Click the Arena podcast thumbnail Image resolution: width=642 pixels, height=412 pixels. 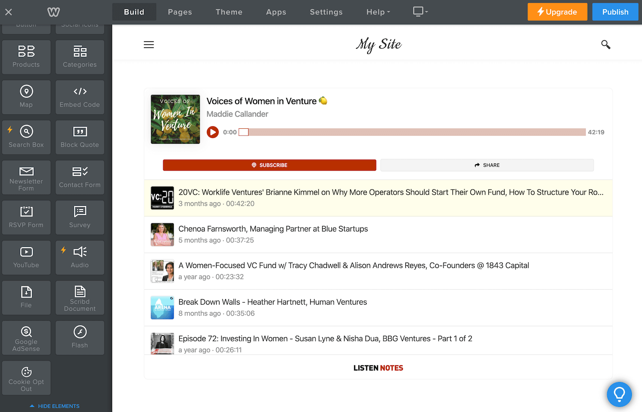[x=162, y=308]
